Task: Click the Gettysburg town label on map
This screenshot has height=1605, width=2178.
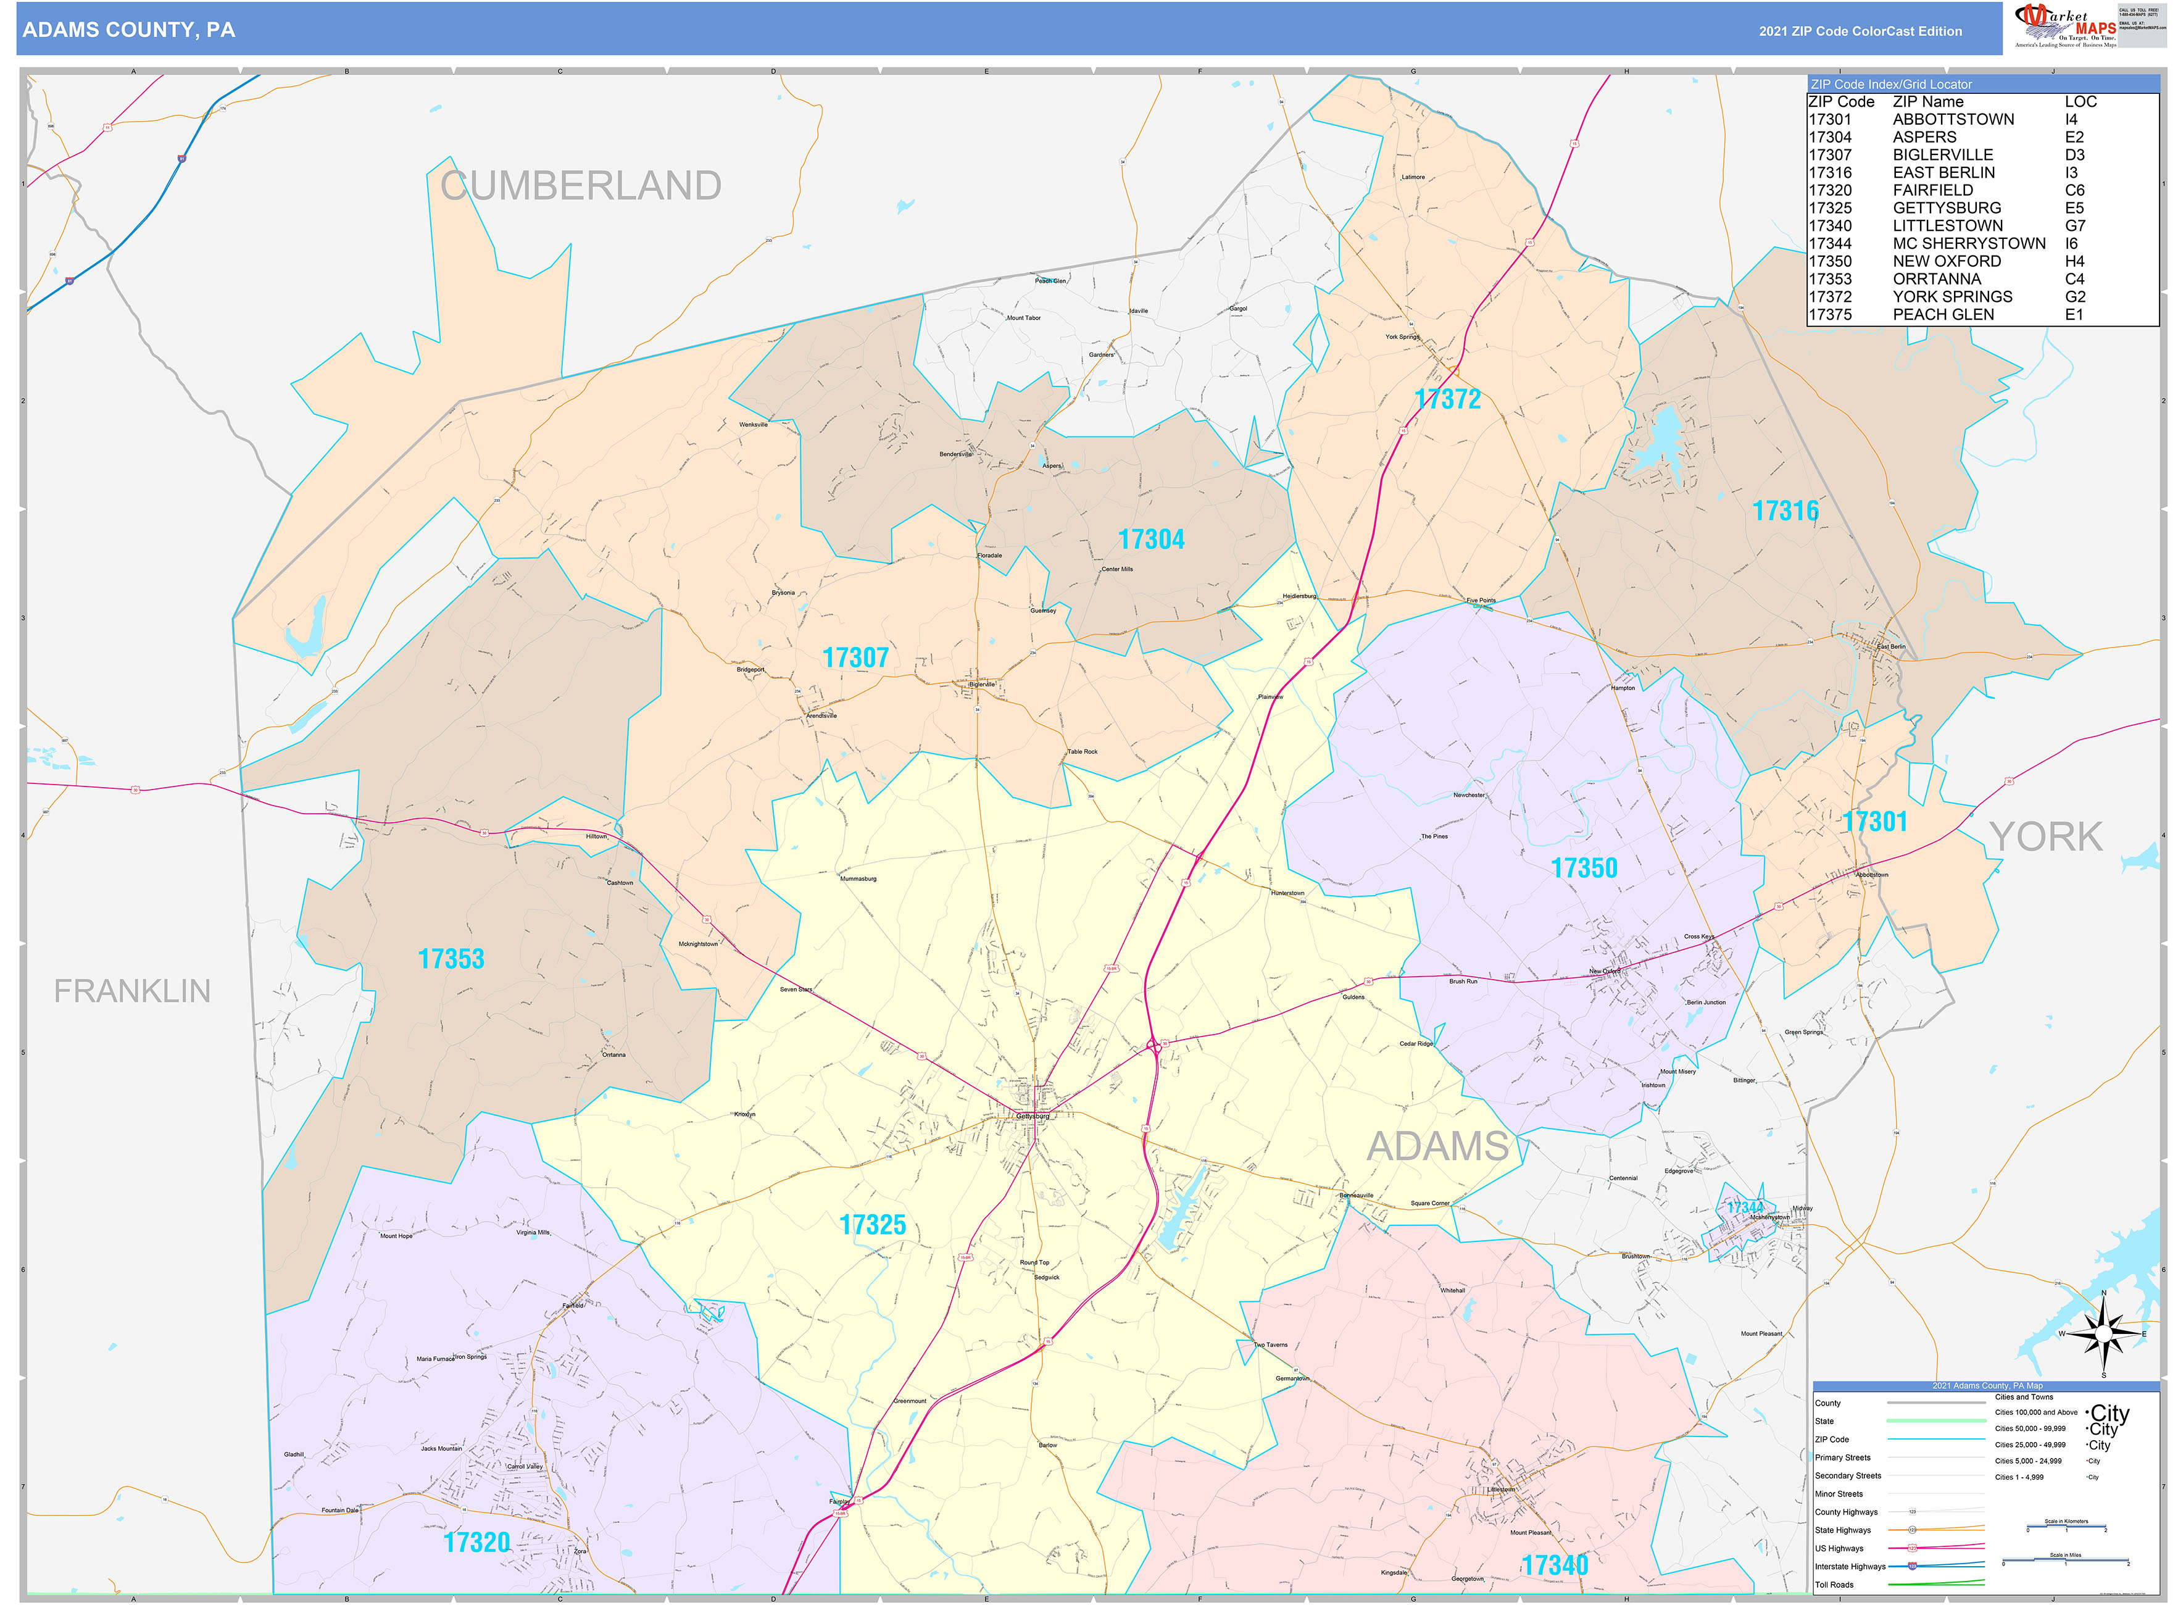Action: coord(1033,1116)
